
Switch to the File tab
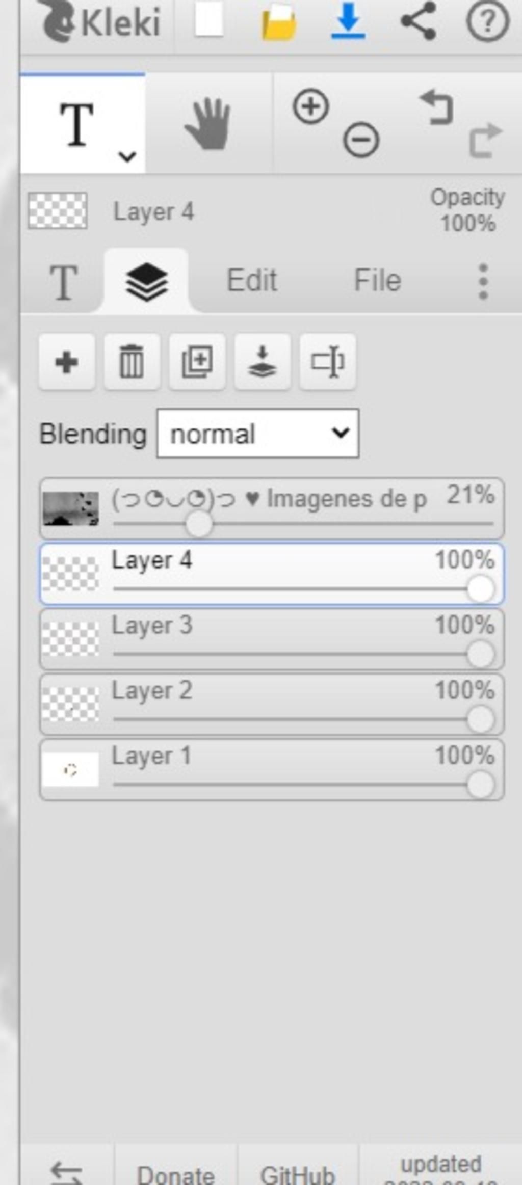point(377,281)
